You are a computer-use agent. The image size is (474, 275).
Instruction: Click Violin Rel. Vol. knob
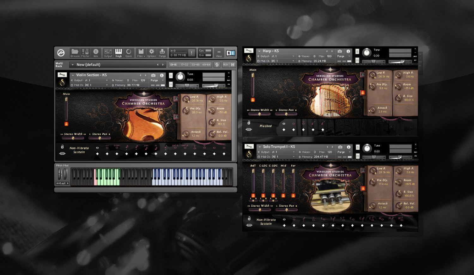click(x=212, y=134)
